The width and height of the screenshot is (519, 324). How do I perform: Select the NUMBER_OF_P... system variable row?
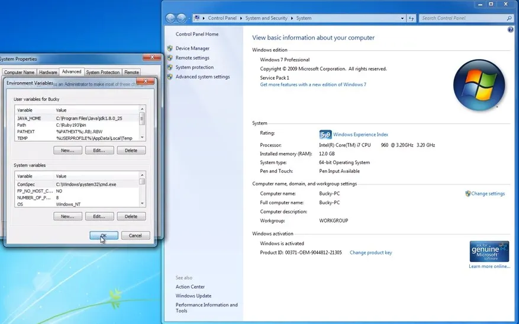[x=77, y=198]
